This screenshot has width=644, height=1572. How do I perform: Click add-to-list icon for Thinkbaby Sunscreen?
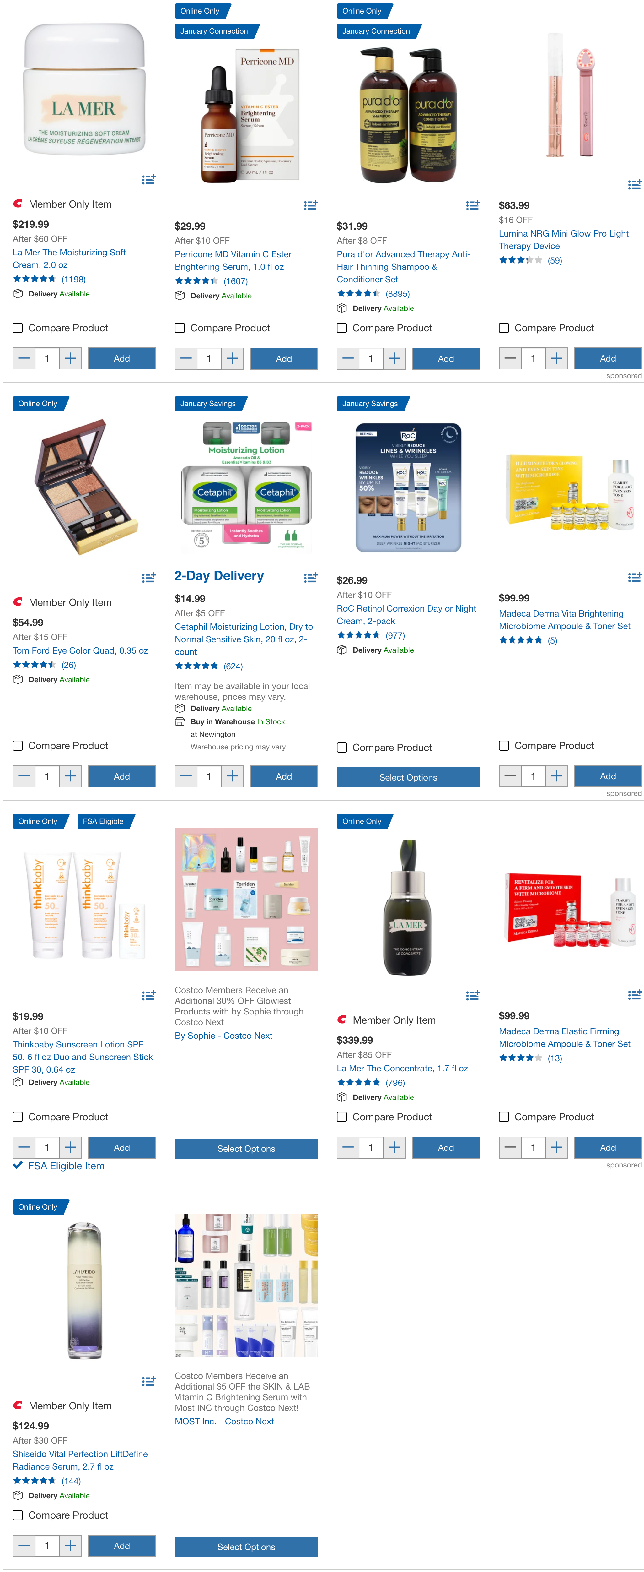[149, 995]
